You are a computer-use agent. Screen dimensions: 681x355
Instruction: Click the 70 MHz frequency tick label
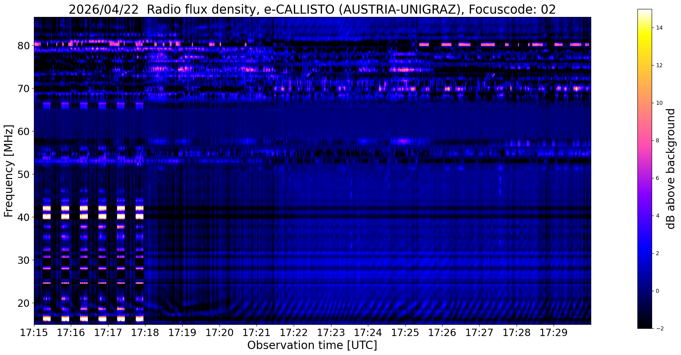[24, 89]
